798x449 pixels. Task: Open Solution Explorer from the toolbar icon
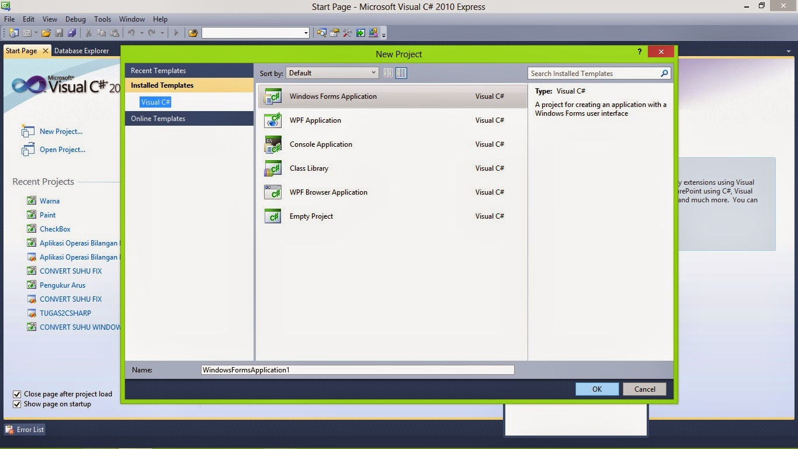coord(321,33)
